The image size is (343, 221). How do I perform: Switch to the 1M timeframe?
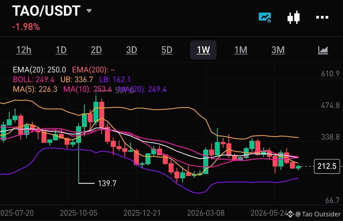[x=241, y=50]
